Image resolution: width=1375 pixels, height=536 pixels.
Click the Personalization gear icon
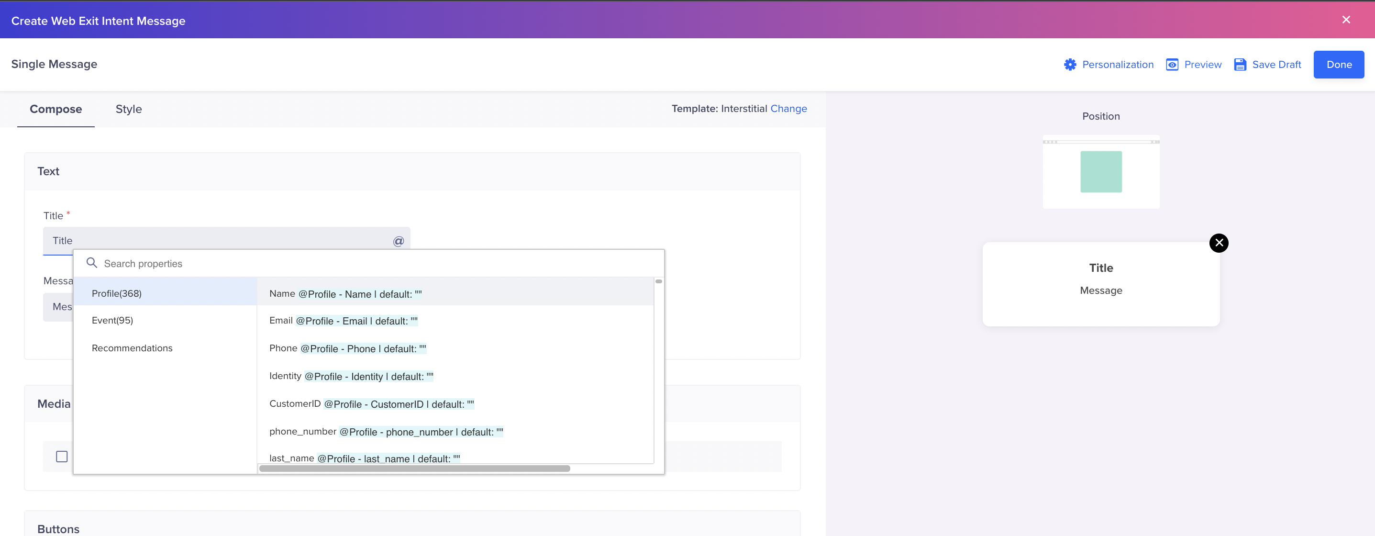point(1070,65)
